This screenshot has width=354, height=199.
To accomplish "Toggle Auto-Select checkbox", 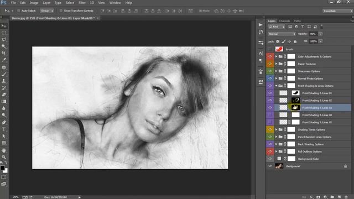I will point(19,11).
